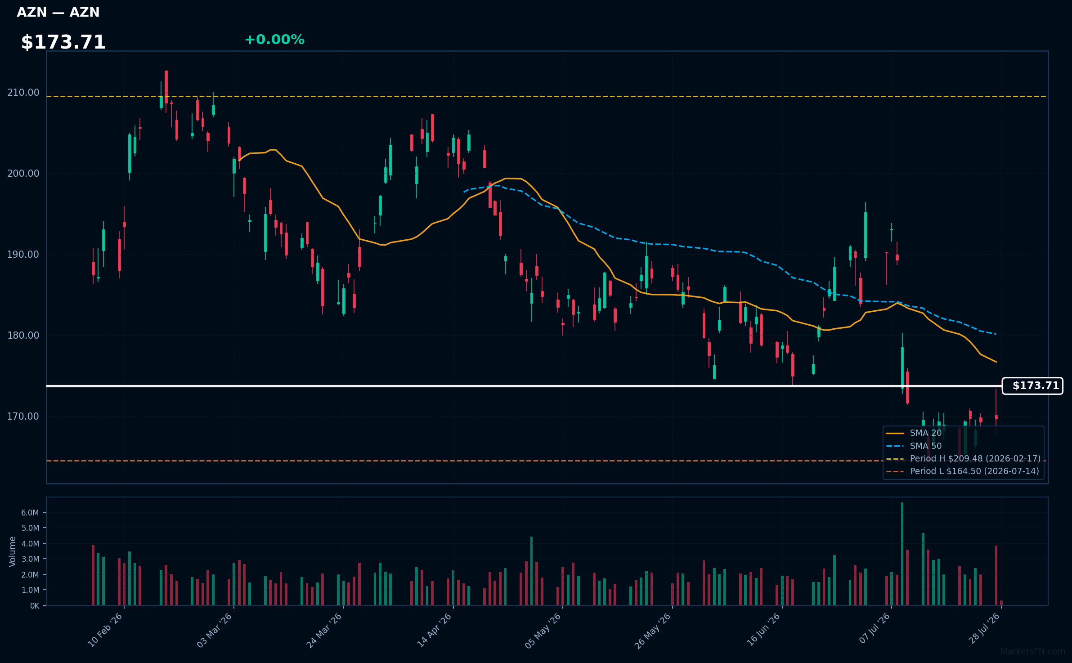The height and width of the screenshot is (663, 1072).
Task: Select the 4.0M volume axis label
Action: click(30, 544)
